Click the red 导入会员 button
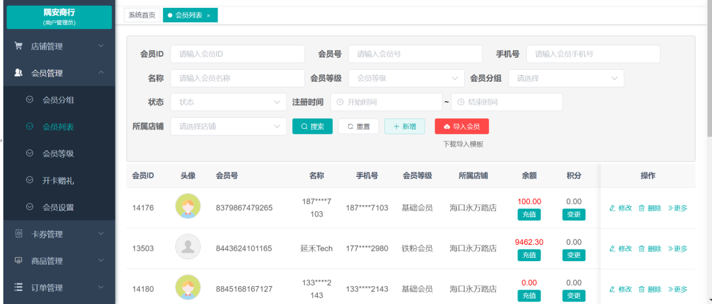 click(461, 126)
